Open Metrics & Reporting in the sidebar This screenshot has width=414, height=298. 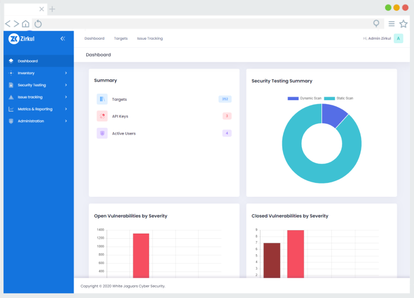click(x=39, y=109)
